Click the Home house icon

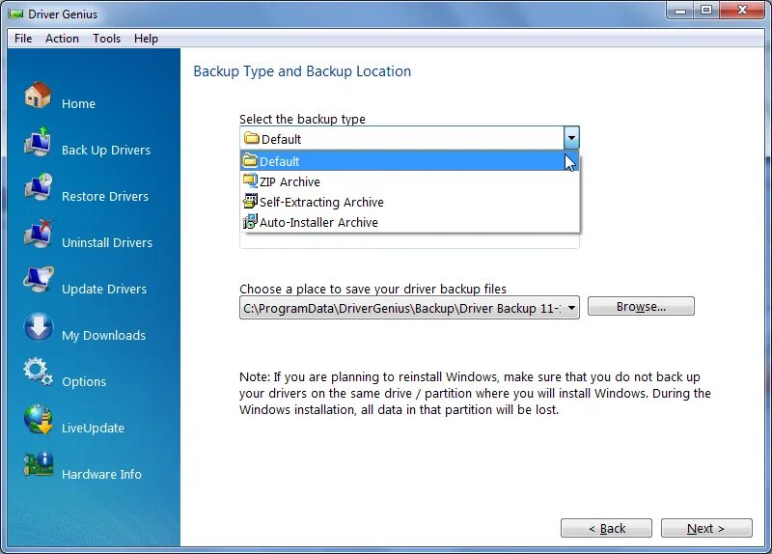pos(38,94)
